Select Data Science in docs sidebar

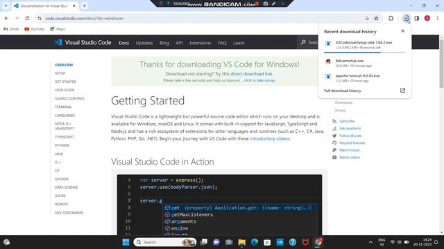click(x=67, y=187)
